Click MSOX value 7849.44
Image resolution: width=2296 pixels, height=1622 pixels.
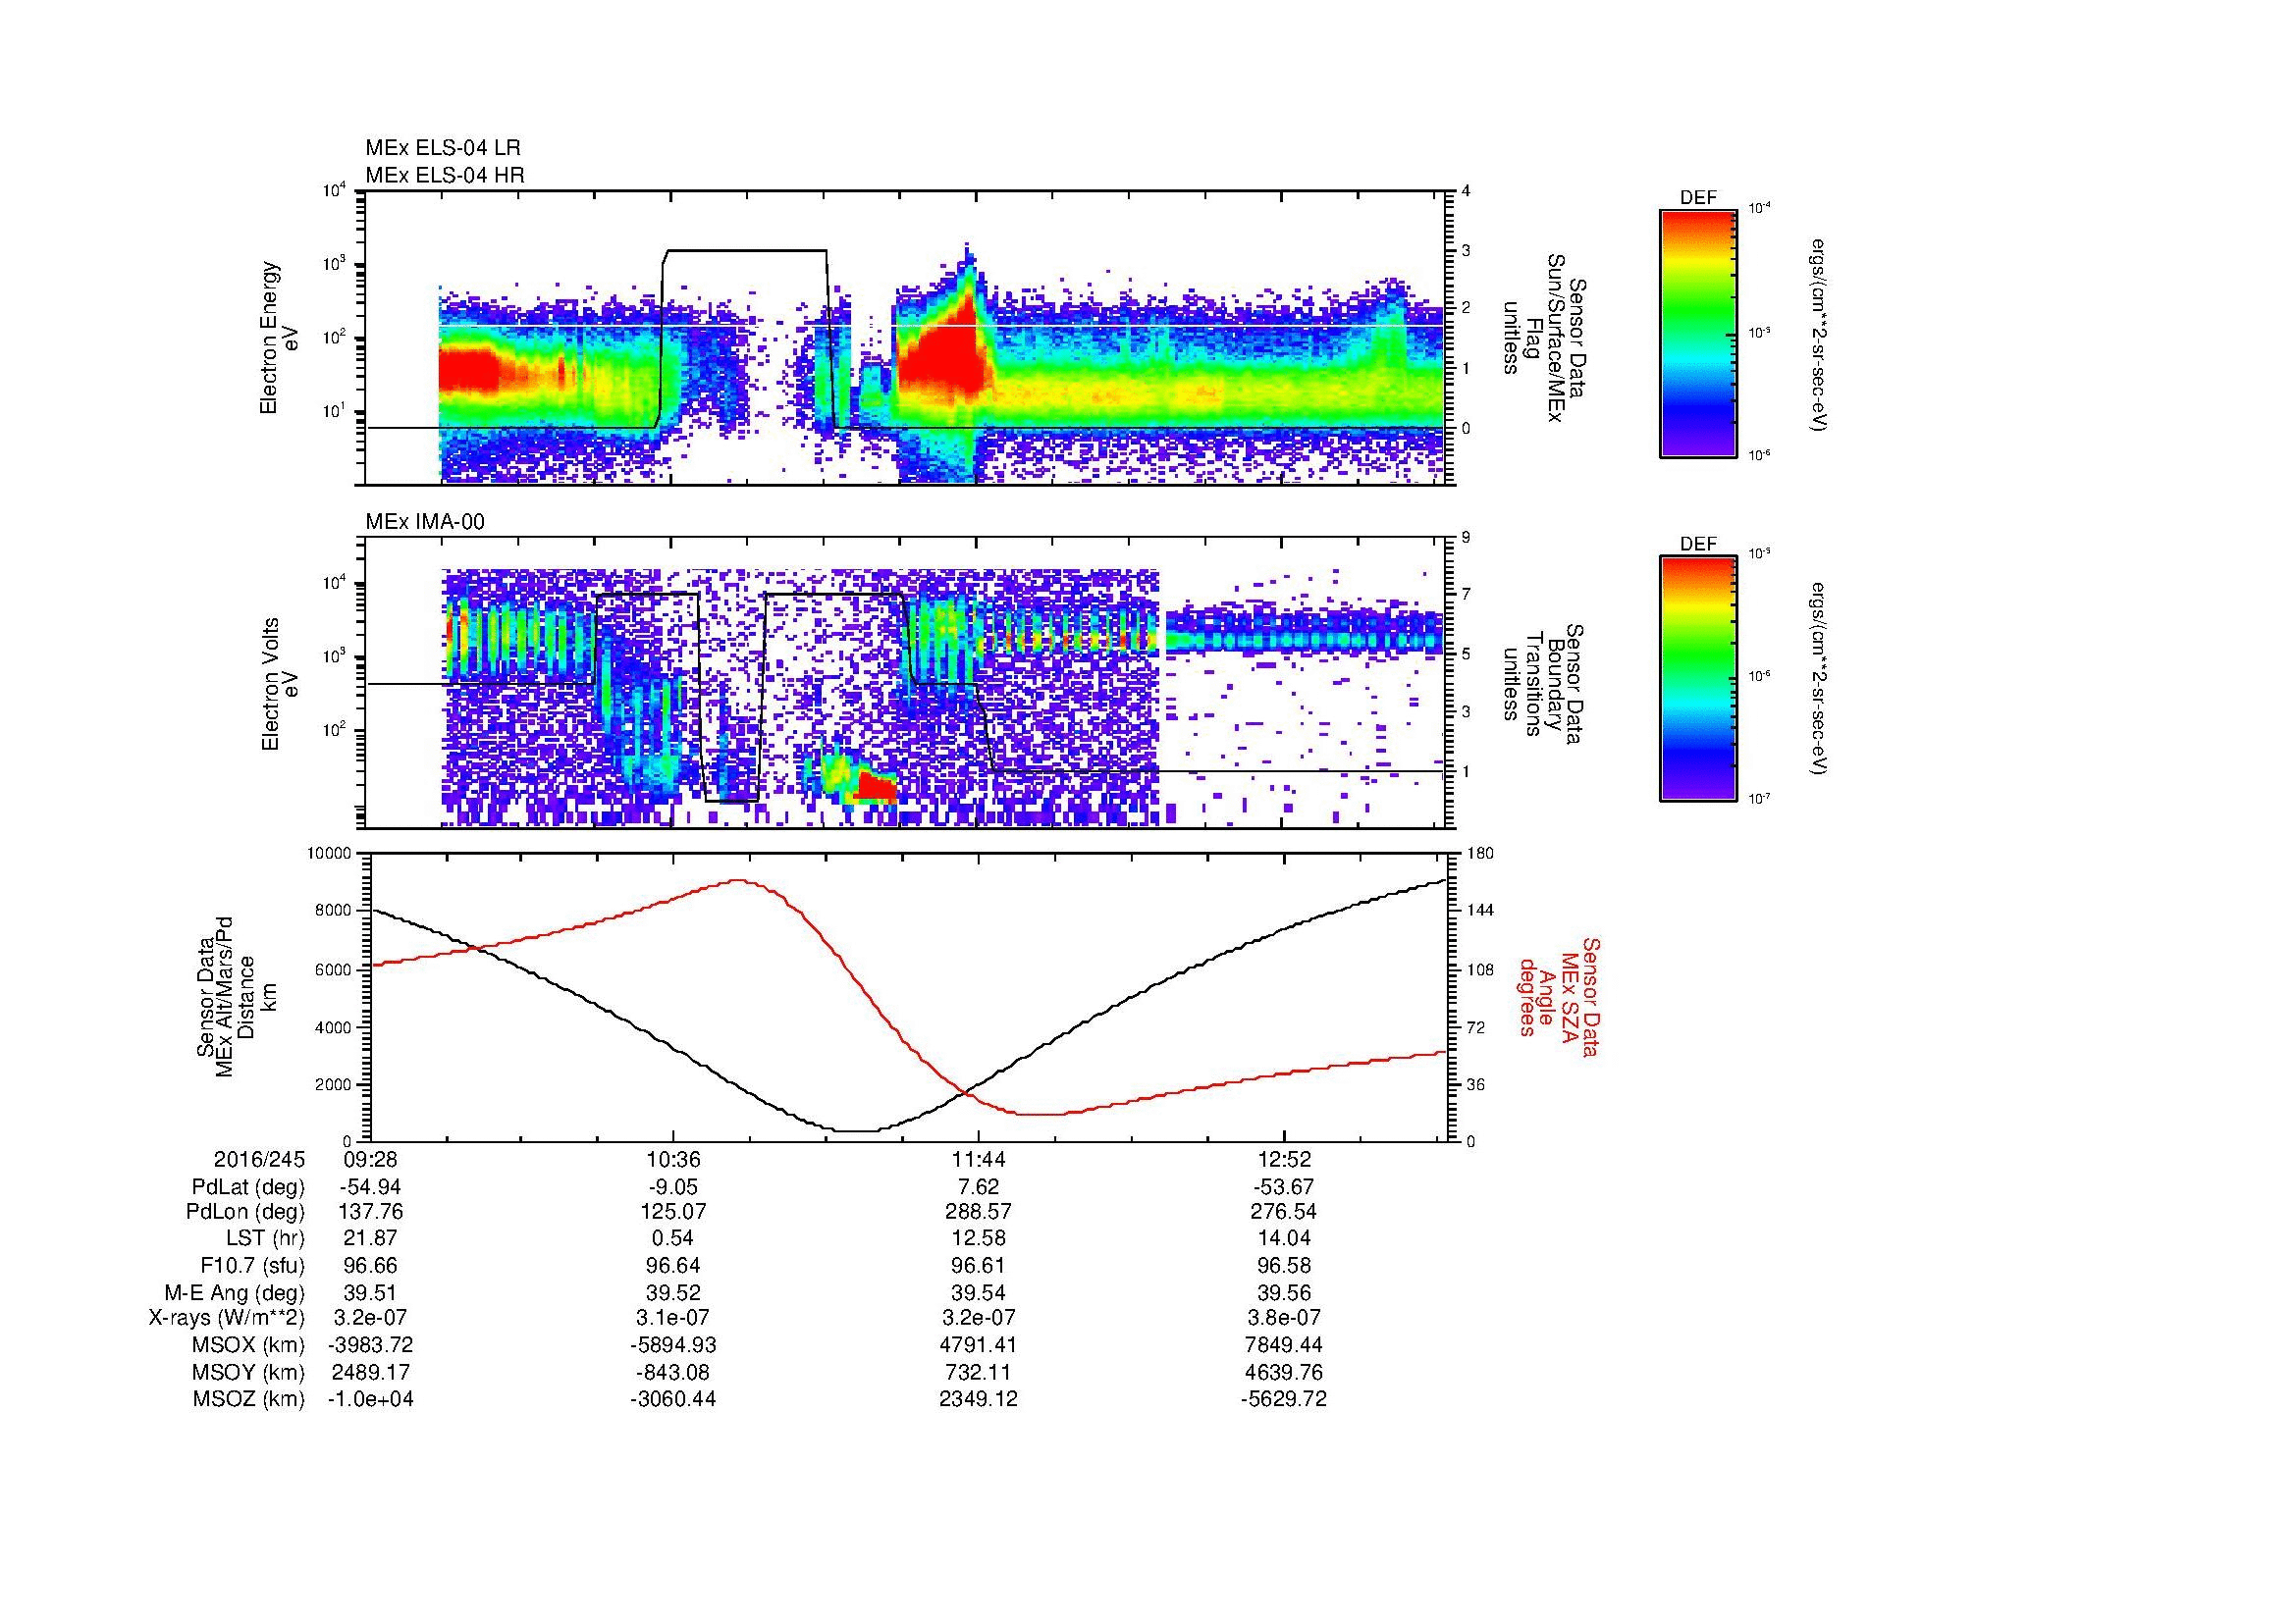pyautogui.click(x=1283, y=1345)
